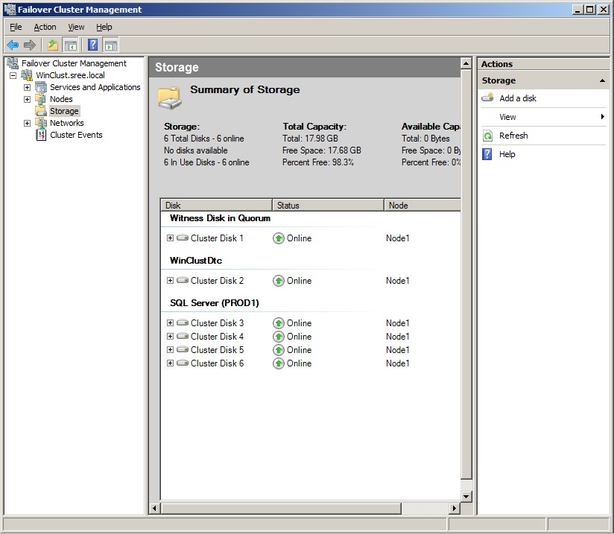The image size is (614, 534).
Task: Toggle the Show/Hide Action Pane icon
Action: [111, 45]
